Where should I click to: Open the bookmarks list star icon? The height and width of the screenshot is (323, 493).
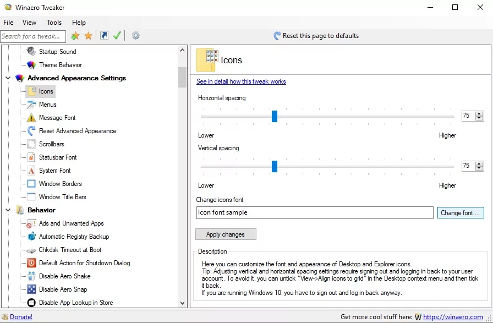tap(88, 36)
